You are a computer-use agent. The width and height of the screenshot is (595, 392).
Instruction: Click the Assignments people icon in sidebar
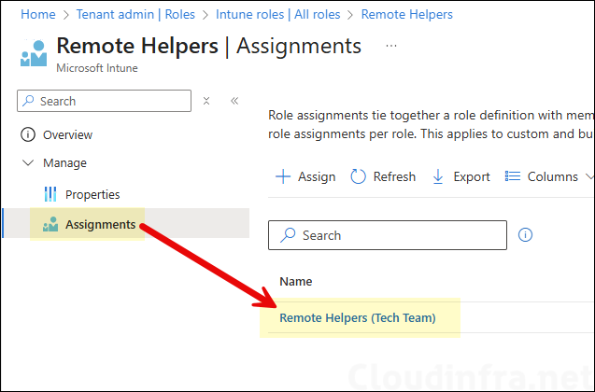click(x=50, y=224)
